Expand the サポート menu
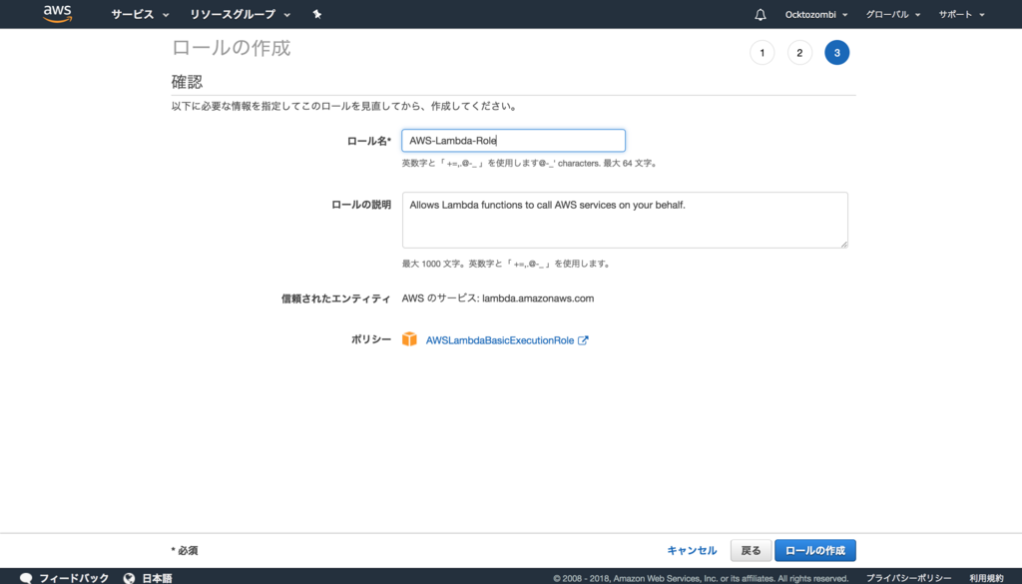The height and width of the screenshot is (584, 1022). click(x=961, y=14)
